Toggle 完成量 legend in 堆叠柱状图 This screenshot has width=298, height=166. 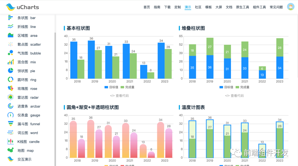[x=243, y=87]
